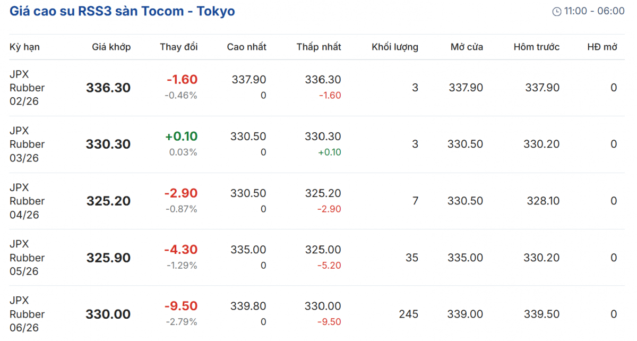Click the 'Giá khớp' column header
Image resolution: width=637 pixels, height=341 pixels.
[x=111, y=47]
